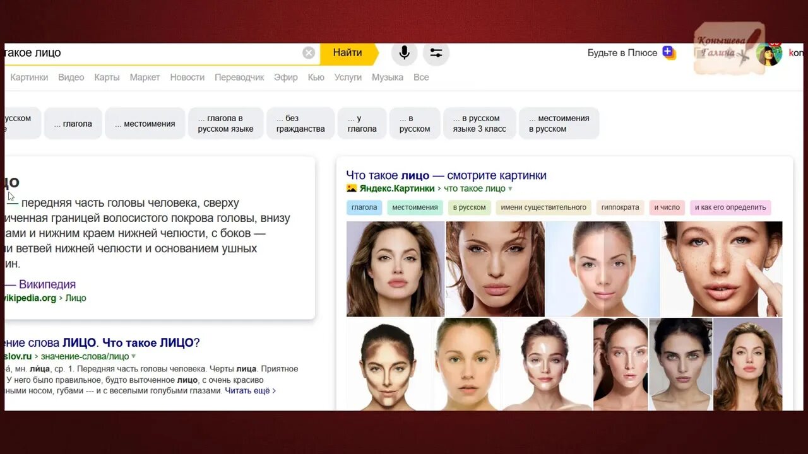Open the user profile avatar
Image resolution: width=808 pixels, height=454 pixels.
769,54
